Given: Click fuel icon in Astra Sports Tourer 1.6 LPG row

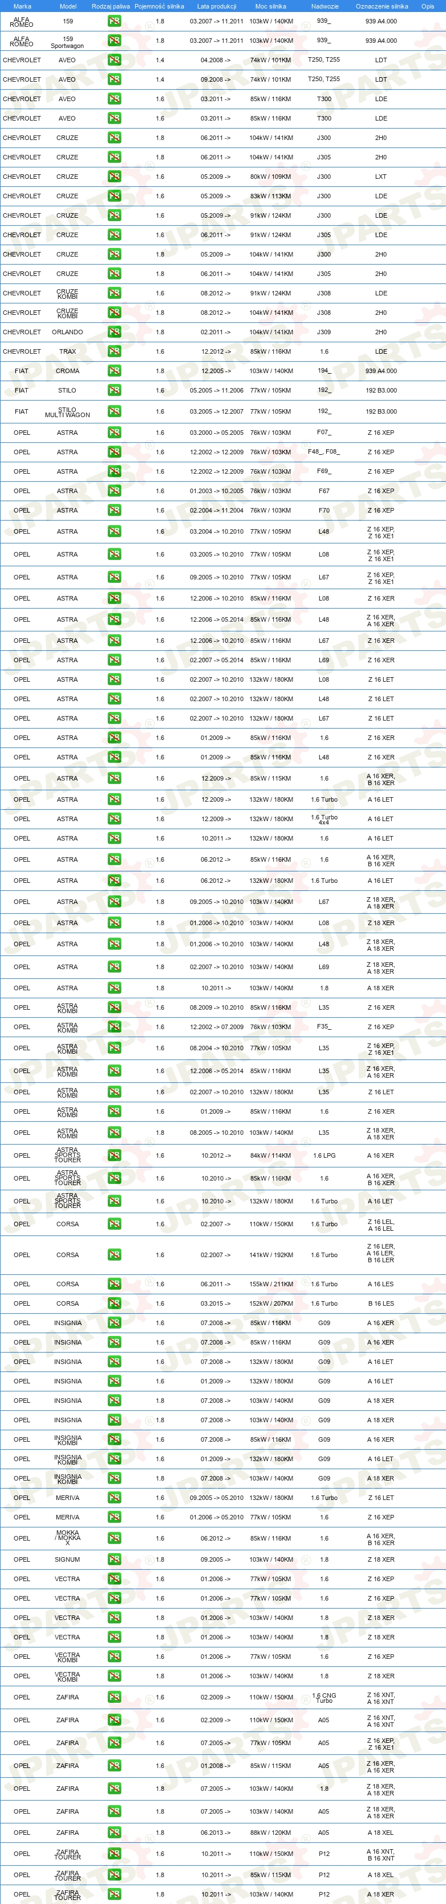Looking at the screenshot, I should coord(114,1155).
